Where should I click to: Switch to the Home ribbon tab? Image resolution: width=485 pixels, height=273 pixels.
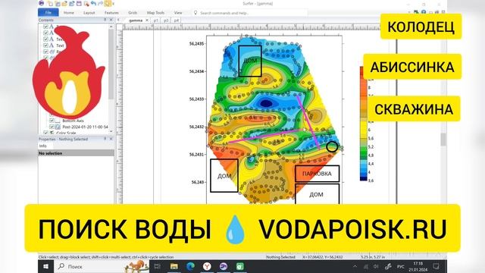click(x=69, y=13)
